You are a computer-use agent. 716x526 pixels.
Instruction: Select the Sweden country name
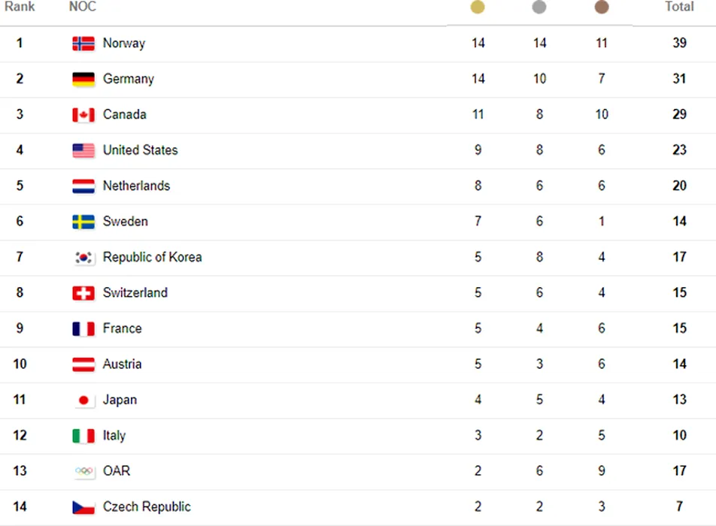[x=125, y=221]
